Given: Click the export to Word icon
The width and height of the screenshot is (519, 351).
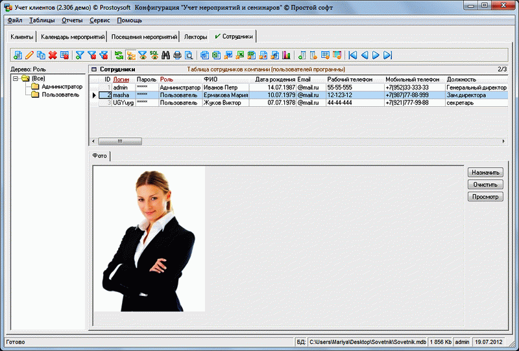Looking at the screenshot, I should point(204,55).
